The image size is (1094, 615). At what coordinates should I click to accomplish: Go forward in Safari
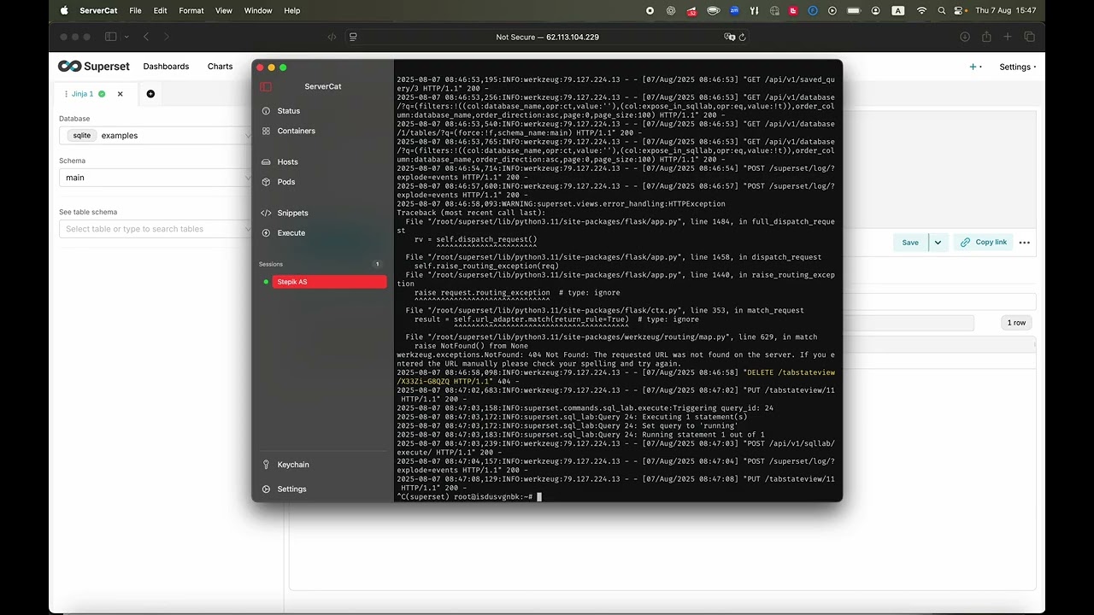(167, 37)
